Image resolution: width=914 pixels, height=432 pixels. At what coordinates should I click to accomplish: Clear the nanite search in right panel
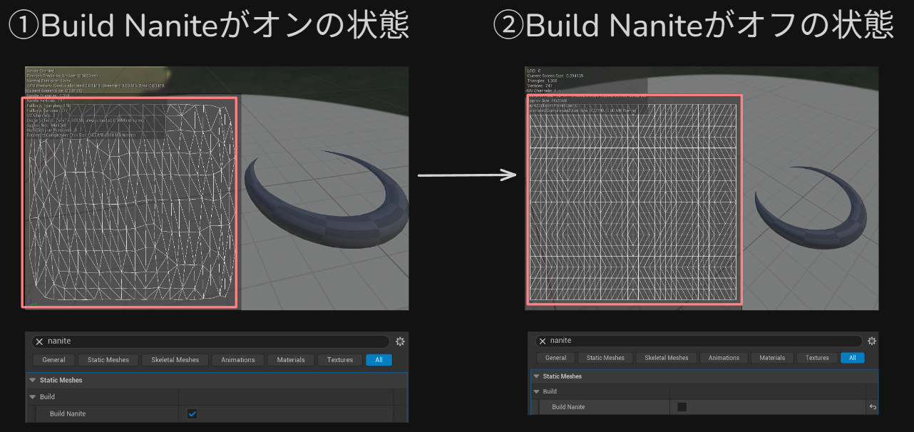point(543,341)
